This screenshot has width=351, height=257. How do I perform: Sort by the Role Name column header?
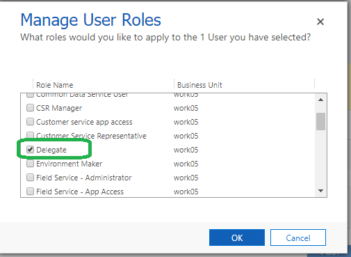tap(55, 85)
